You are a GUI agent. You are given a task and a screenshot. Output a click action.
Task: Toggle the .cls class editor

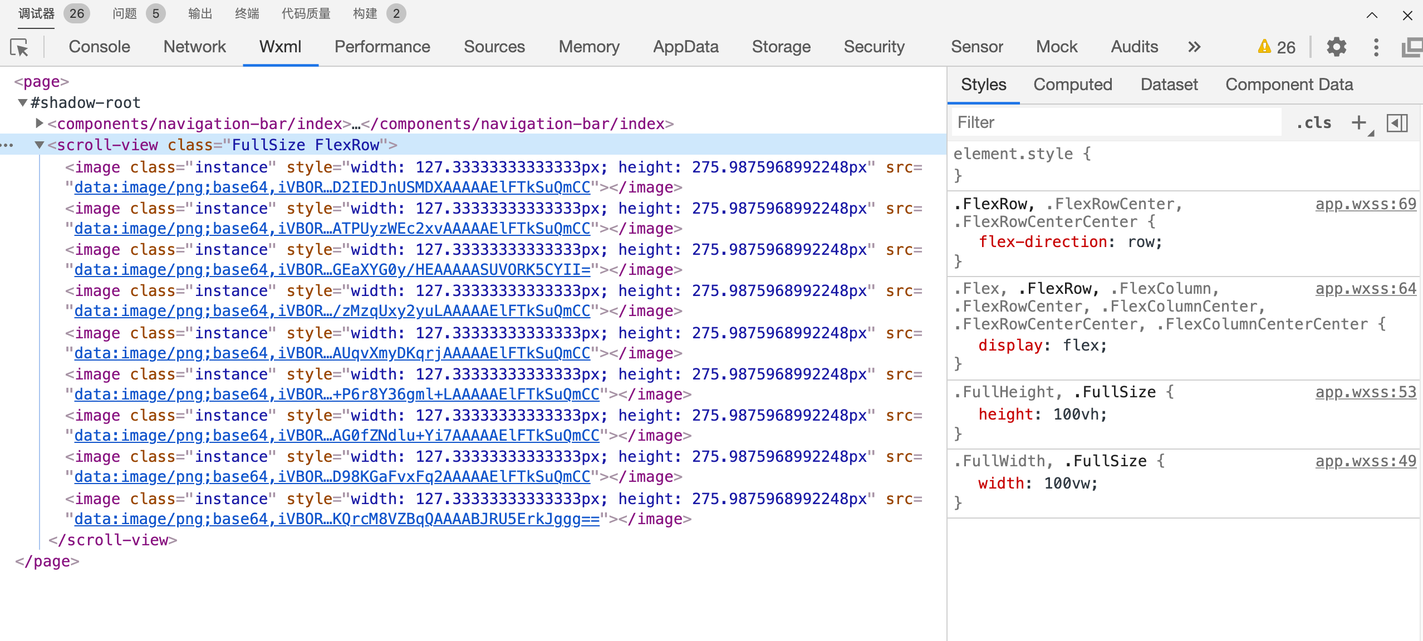point(1314,122)
